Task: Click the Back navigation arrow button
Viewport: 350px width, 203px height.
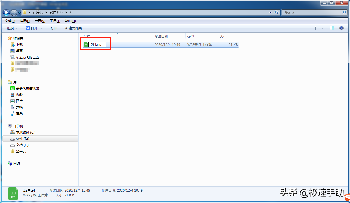Action: 6,13
